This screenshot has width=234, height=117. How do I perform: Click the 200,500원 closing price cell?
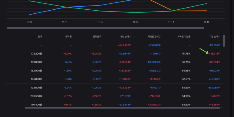pyautogui.click(x=36, y=96)
